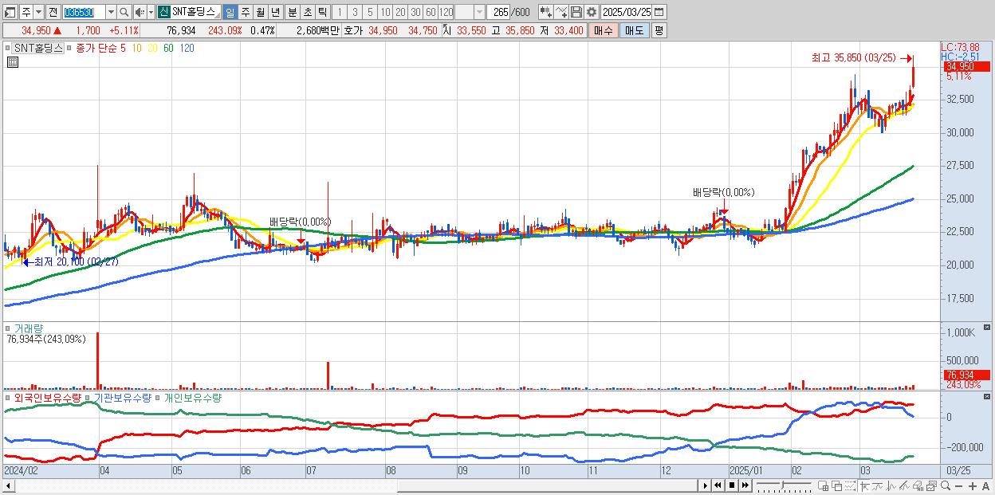Click the pencil line drawing icon in bottom toolbar
Screen dimensions: 995x495
[x=904, y=485]
